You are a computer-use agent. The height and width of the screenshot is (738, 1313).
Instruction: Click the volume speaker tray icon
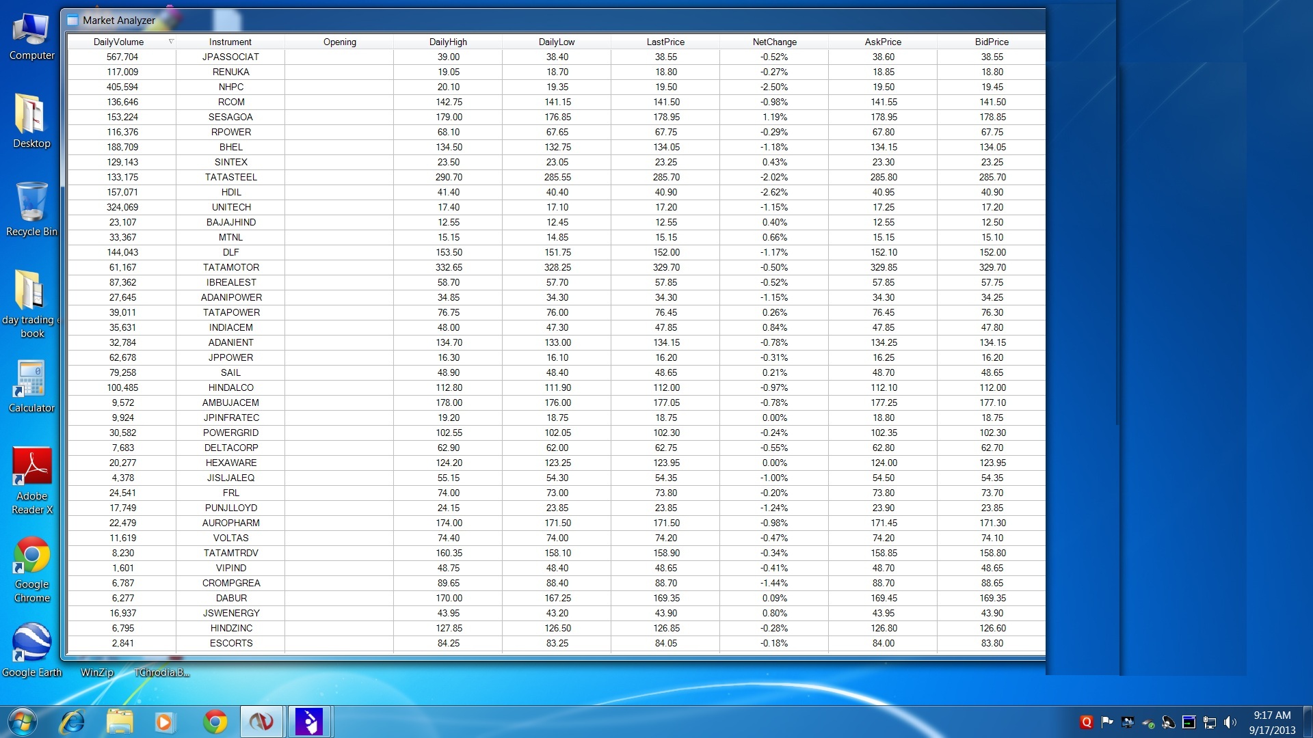[x=1230, y=722]
